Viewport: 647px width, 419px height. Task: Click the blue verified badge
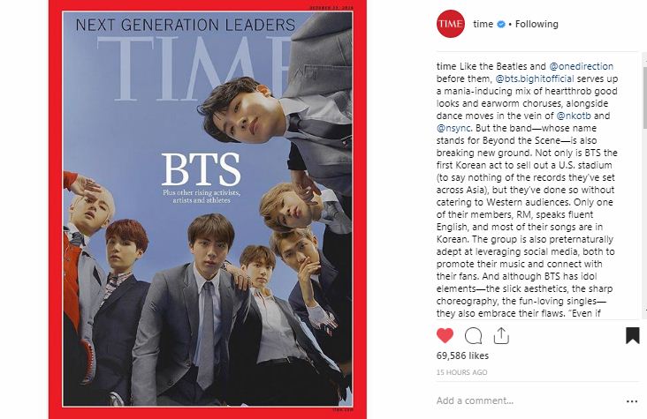[501, 25]
